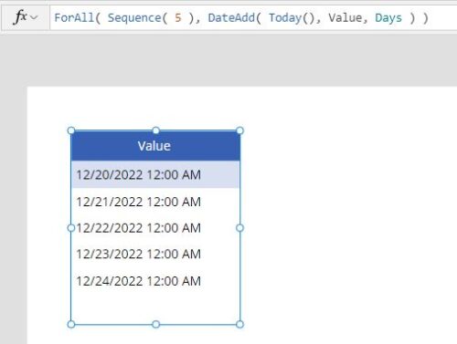Viewport: 457px width, 344px height.
Task: Click the fx formula icon
Action: pos(20,17)
